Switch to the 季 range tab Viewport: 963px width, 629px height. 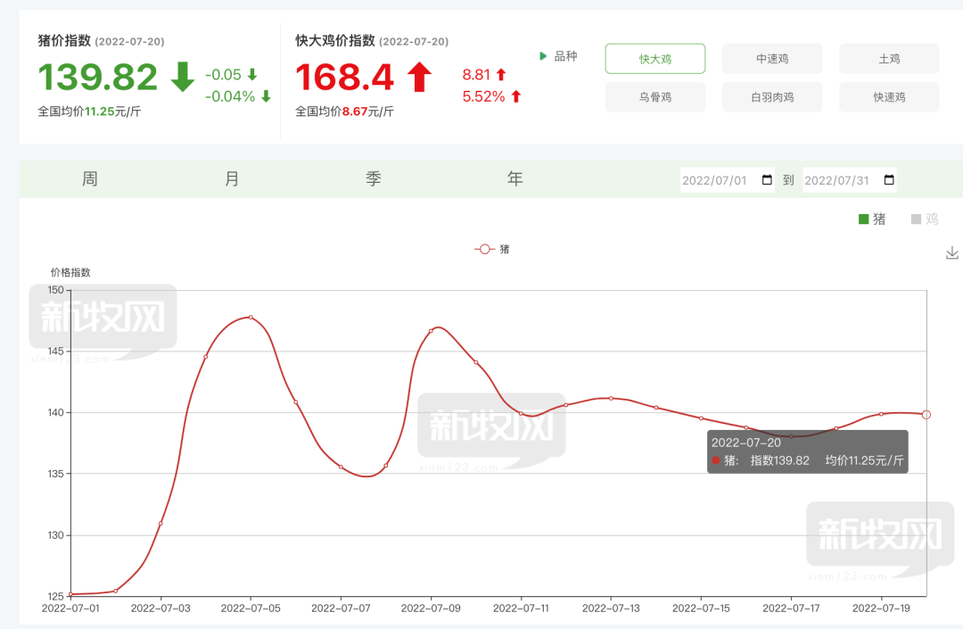tap(374, 178)
